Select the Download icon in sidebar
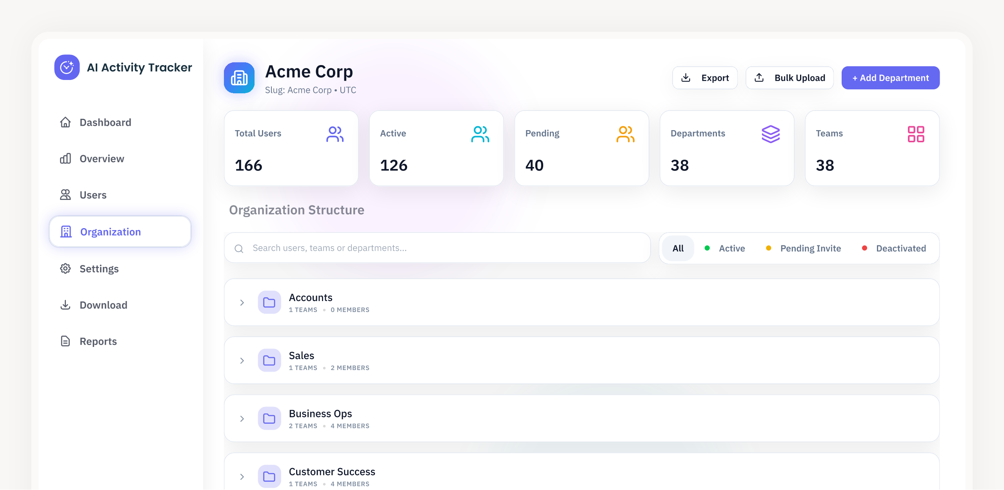The width and height of the screenshot is (1004, 490). [65, 305]
